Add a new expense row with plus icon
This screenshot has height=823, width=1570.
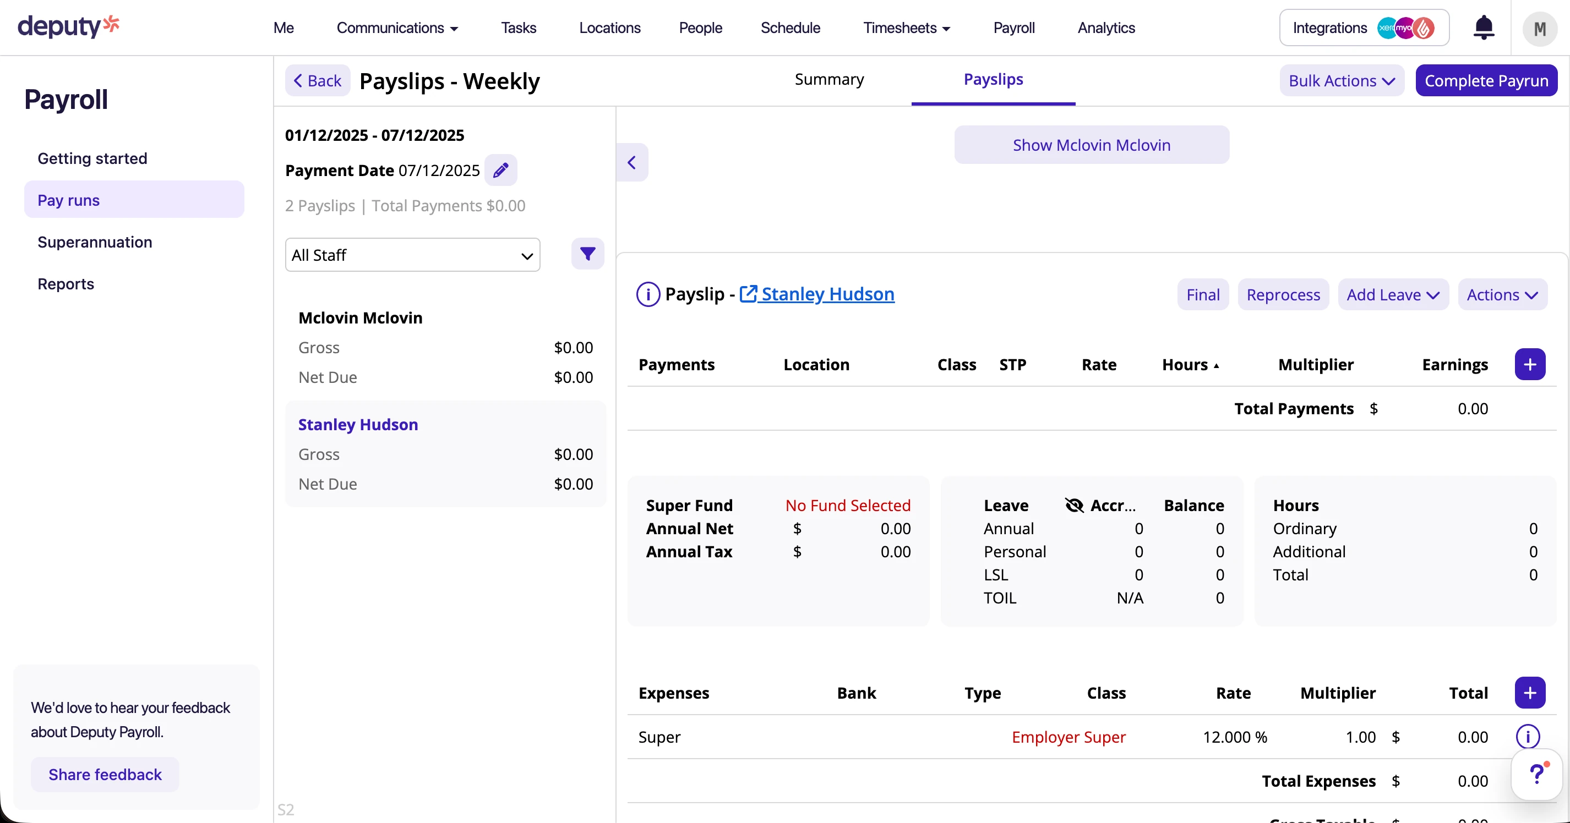(1530, 693)
